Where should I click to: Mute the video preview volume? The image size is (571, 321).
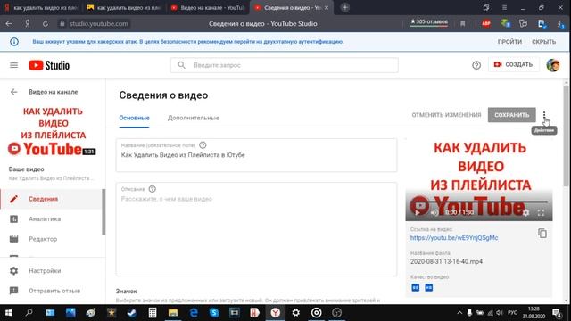point(434,212)
